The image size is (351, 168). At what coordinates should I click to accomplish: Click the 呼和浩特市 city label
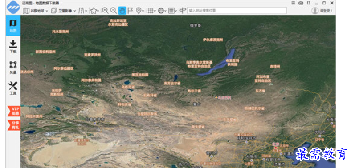(x=246, y=138)
